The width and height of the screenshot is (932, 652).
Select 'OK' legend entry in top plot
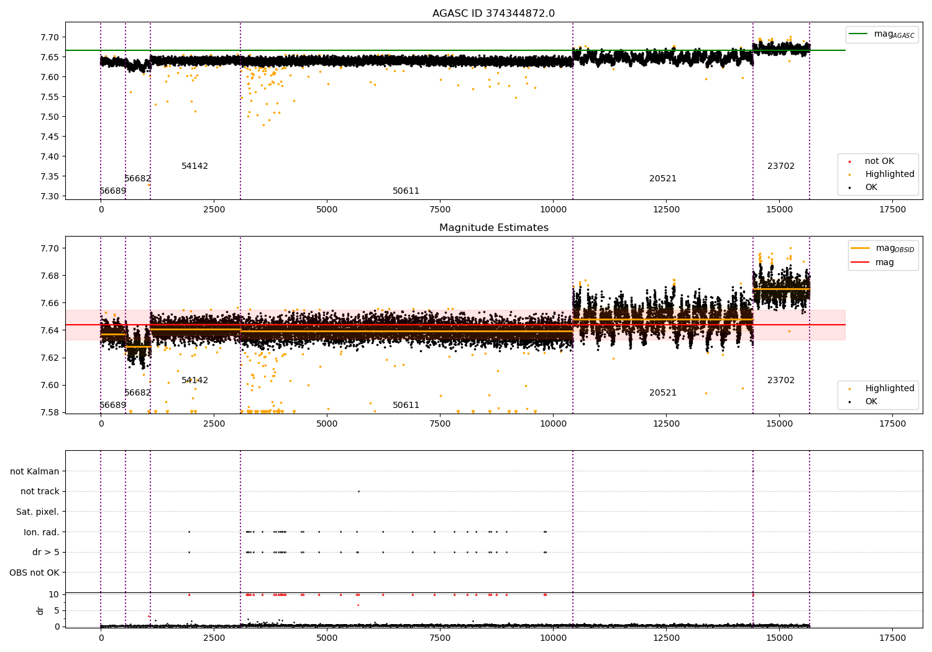point(871,188)
